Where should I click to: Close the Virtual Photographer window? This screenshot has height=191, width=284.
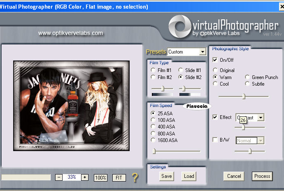pos(282,7)
